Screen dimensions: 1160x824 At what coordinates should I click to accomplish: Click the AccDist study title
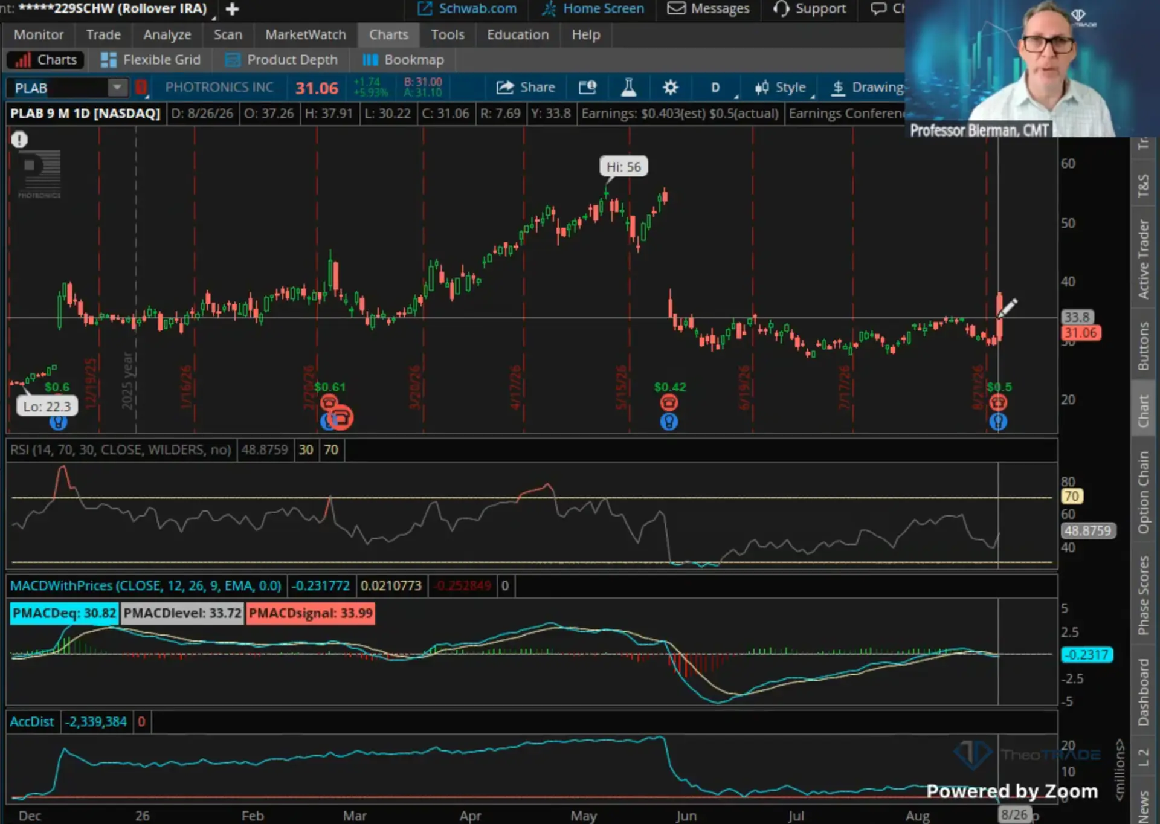[32, 722]
